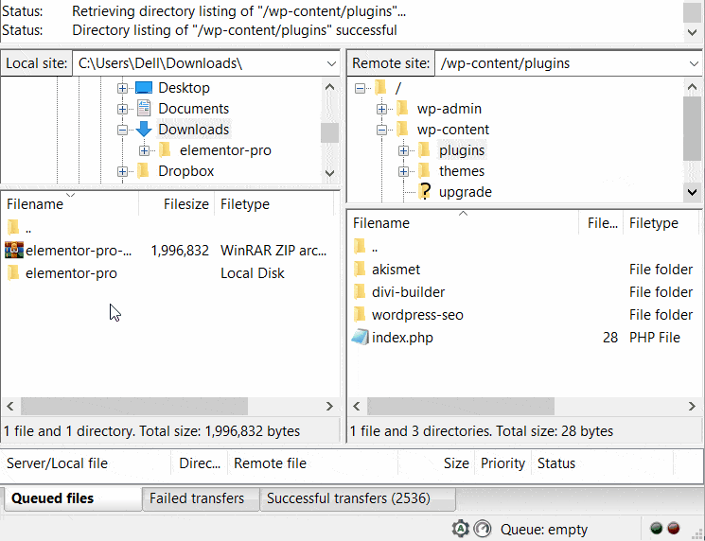Click the Documents icon in local tree
Screen dimensions: 705x541
pos(144,108)
